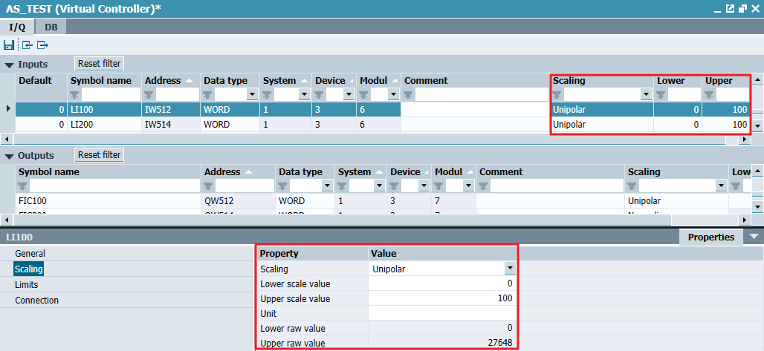Click the Export icon in toolbar
The width and height of the screenshot is (764, 351).
tap(43, 45)
